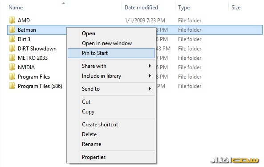
Task: Expand the Send to submenu arrow
Action: [150, 89]
